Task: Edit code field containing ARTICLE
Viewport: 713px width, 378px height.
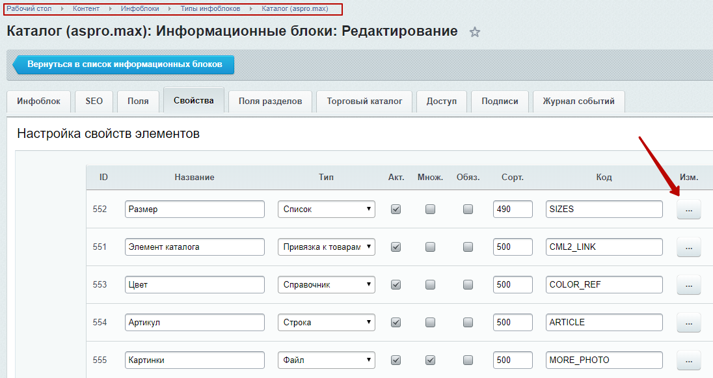Action: [x=604, y=323]
